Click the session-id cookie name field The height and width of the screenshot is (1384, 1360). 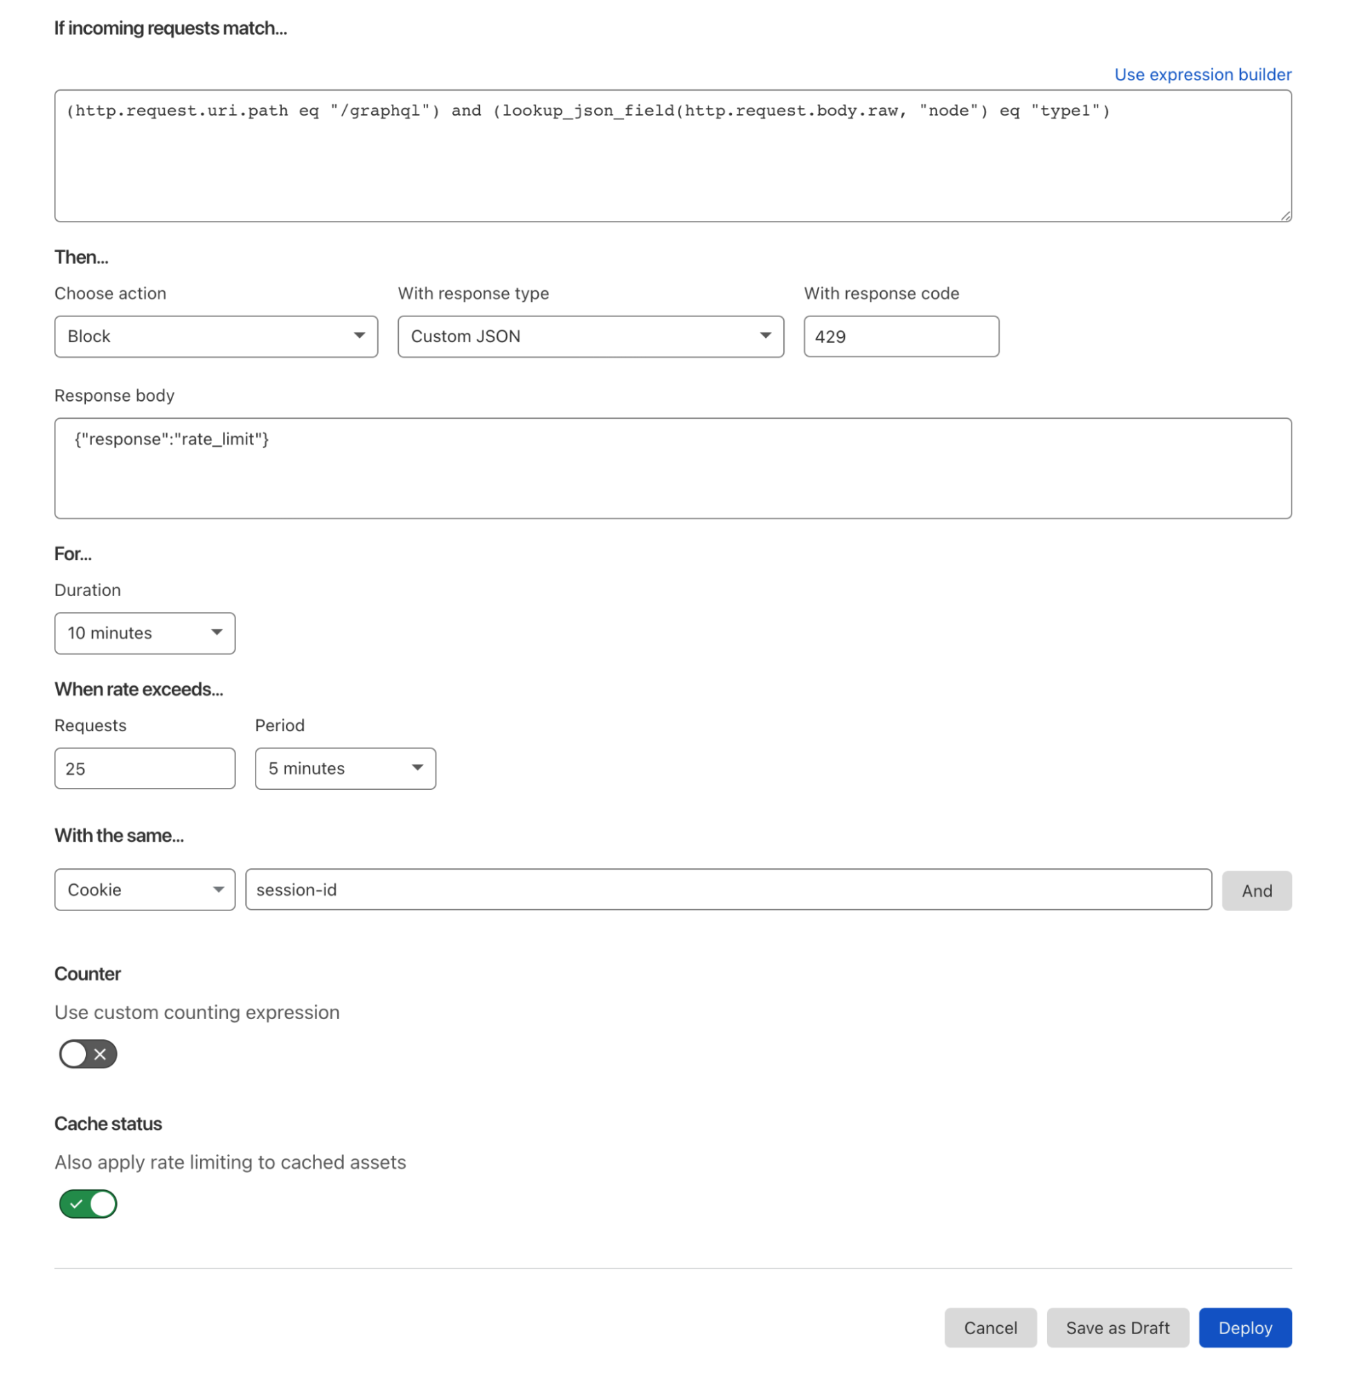(728, 889)
